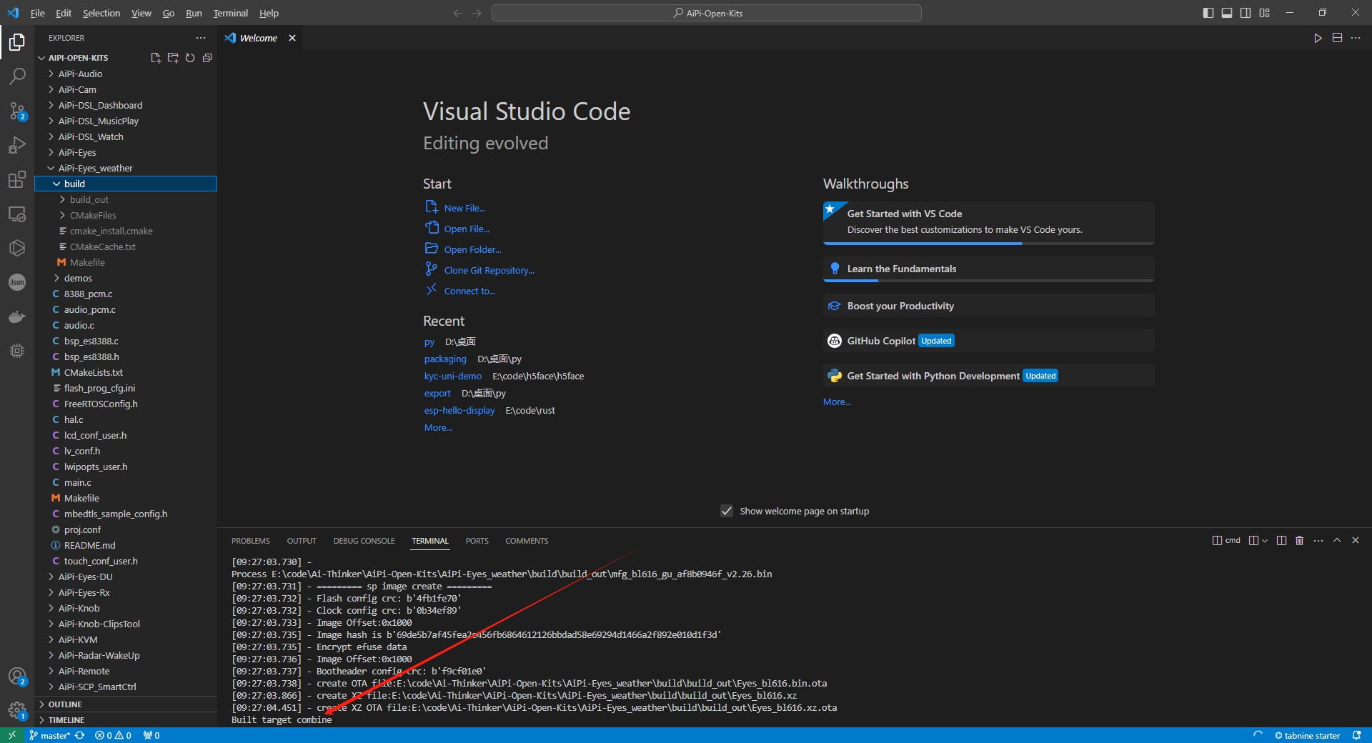The width and height of the screenshot is (1372, 743).
Task: Open the Accounts menu in activity bar
Action: 17,677
